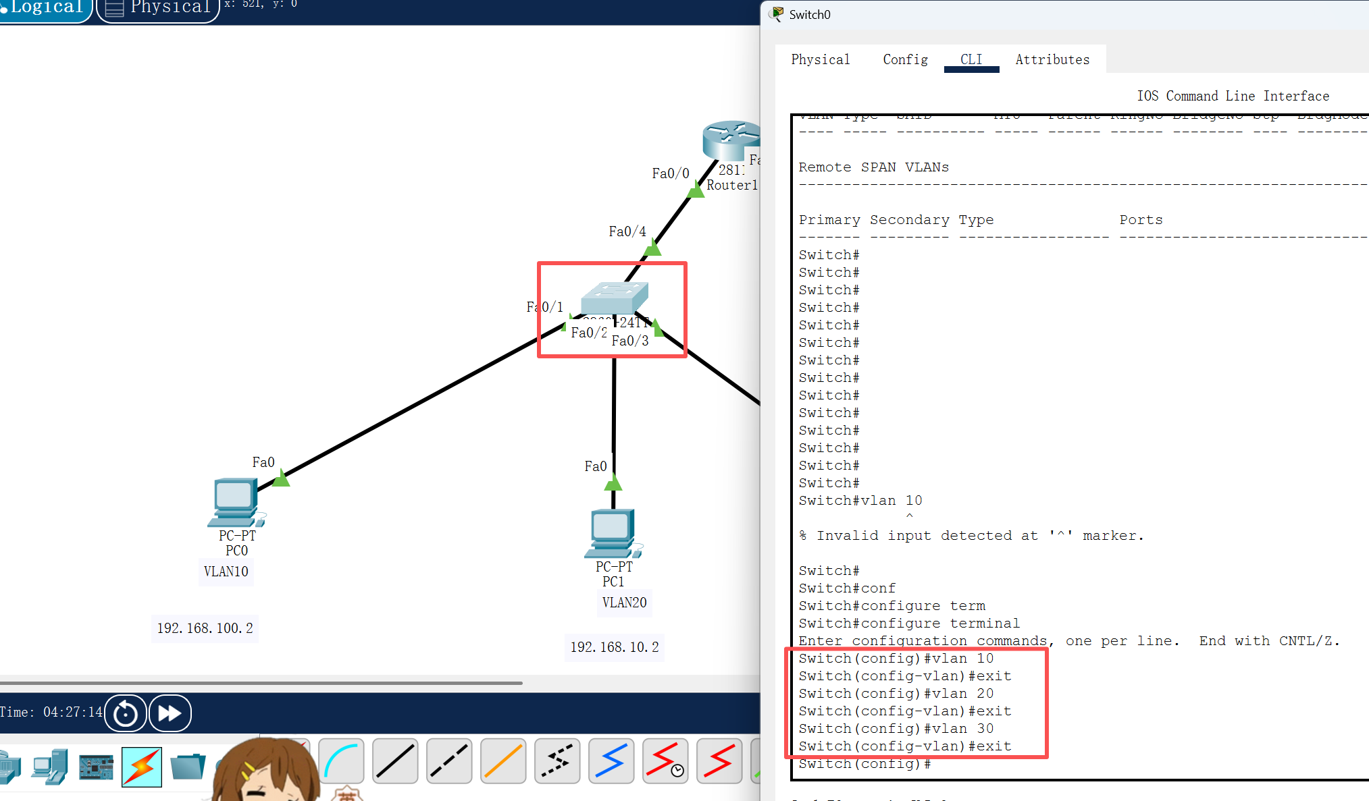Screen dimensions: 1369x801
Task: Choose the Phone cable zigzag icon
Action: [x=557, y=761]
